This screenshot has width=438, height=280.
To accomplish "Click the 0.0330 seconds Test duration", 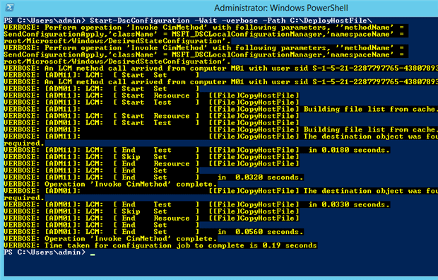I will pos(349,205).
